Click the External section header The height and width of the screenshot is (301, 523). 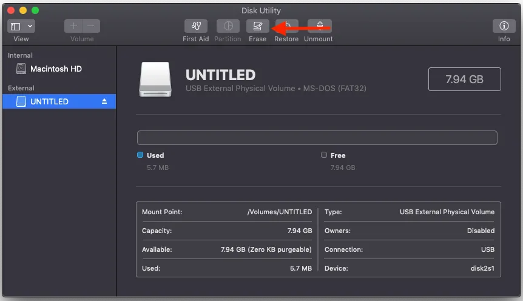coord(21,88)
